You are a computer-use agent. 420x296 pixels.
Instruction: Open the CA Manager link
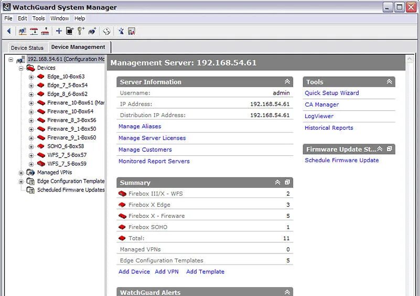pos(322,104)
